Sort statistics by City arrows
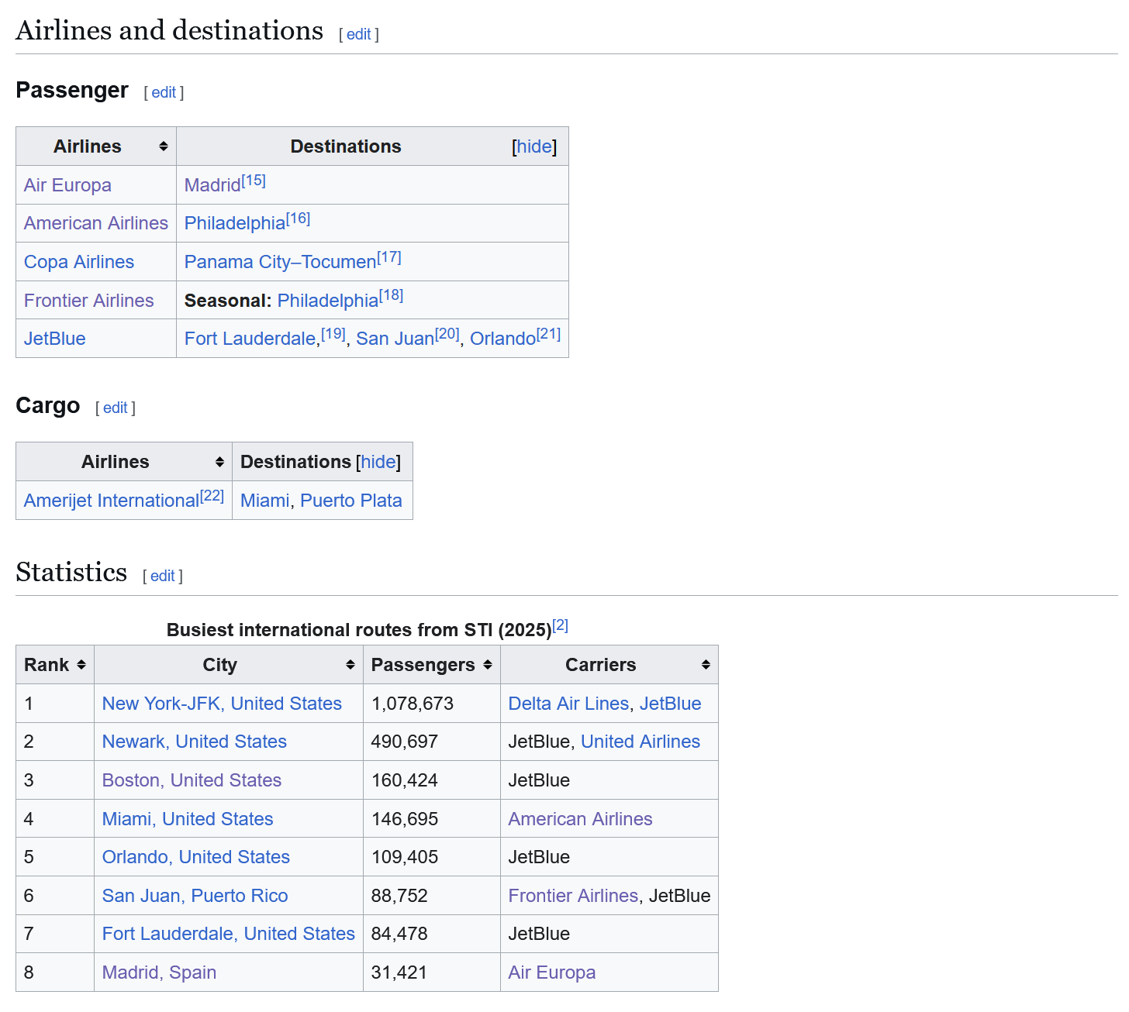 350,665
